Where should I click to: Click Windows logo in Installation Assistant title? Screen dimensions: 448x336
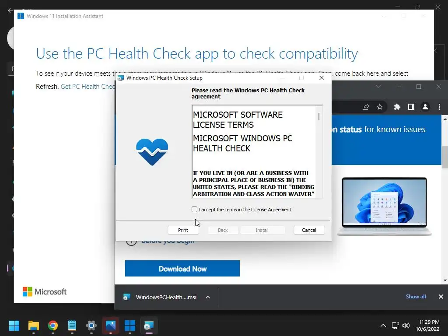[x=21, y=16]
